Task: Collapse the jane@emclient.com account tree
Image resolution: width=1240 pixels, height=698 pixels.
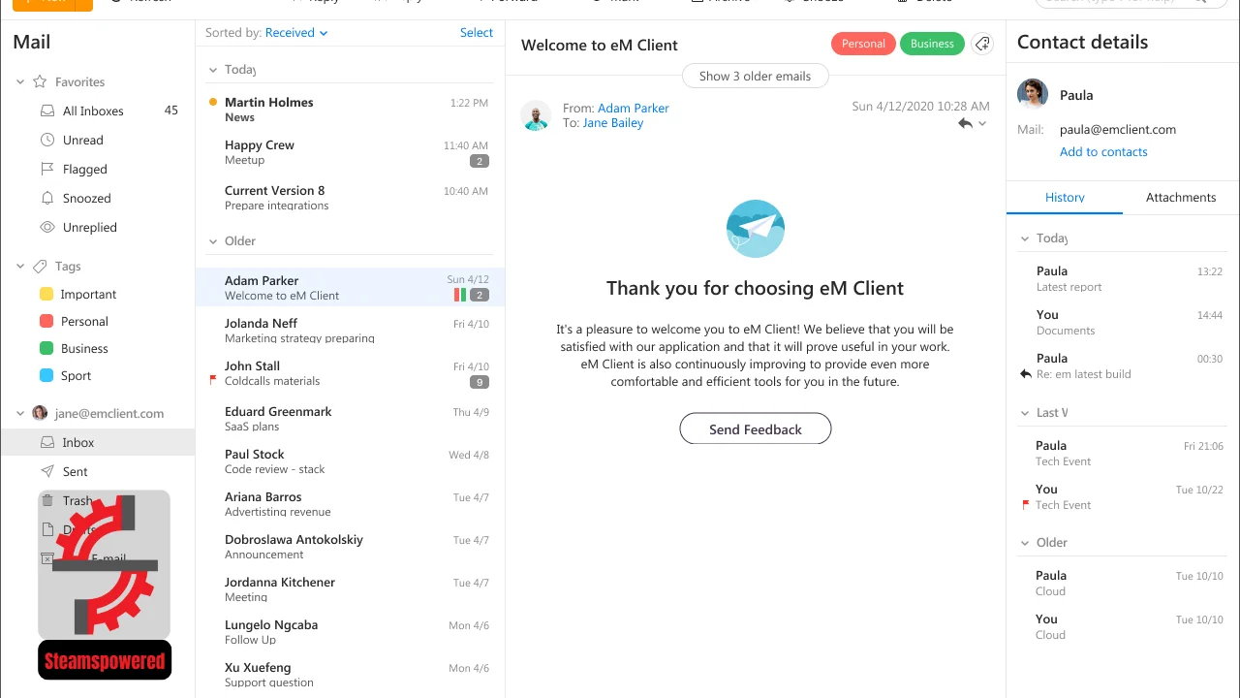Action: [20, 413]
